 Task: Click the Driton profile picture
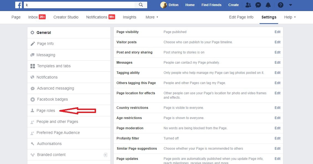point(164,5)
